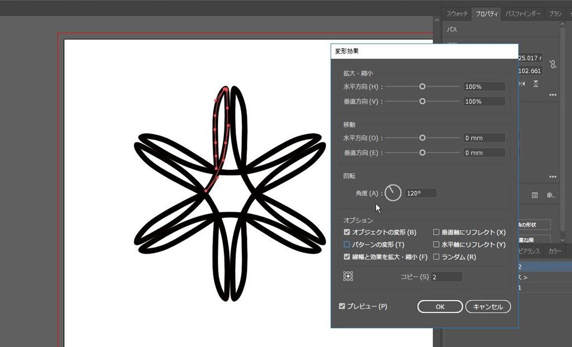Click the OK button
The height and width of the screenshot is (347, 572).
(x=440, y=306)
